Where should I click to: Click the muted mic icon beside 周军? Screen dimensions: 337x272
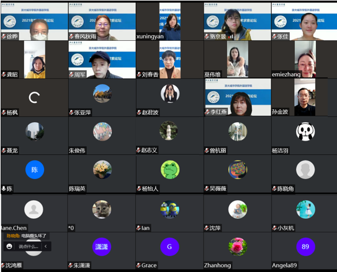pos(71,74)
